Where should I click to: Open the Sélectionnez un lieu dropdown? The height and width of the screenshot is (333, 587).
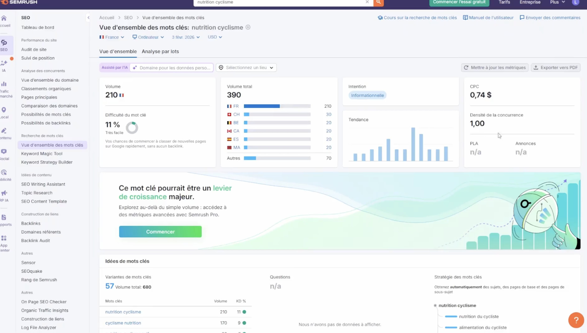click(246, 68)
